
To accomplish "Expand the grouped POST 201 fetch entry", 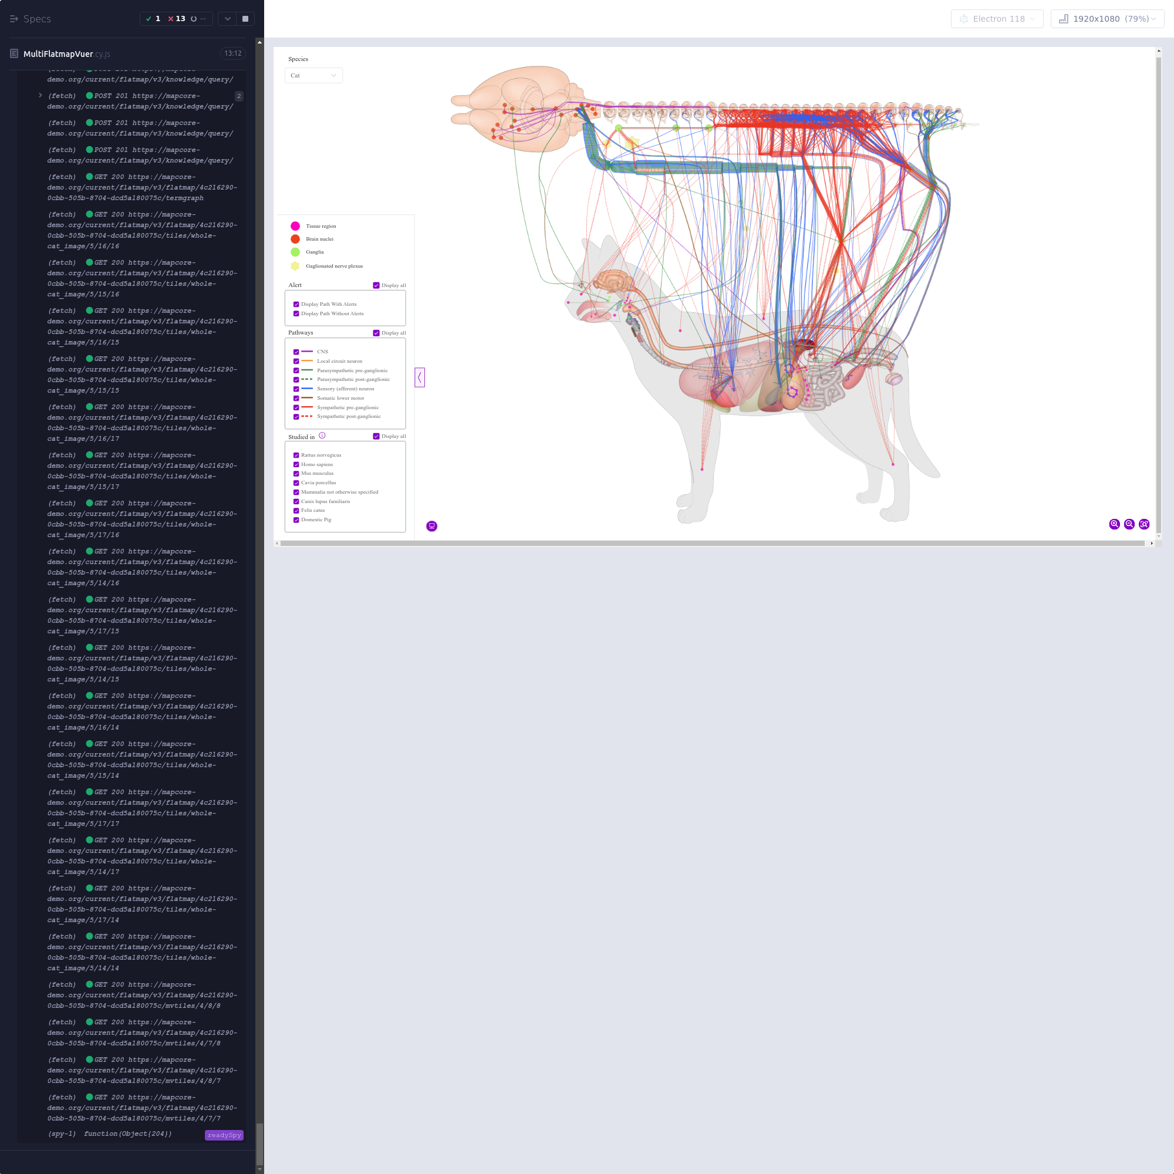I will tap(40, 96).
